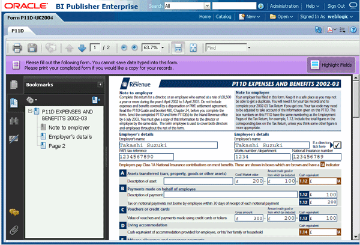Select "Employer's details" bookmark
The width and height of the screenshot is (360, 245).
tap(70, 137)
